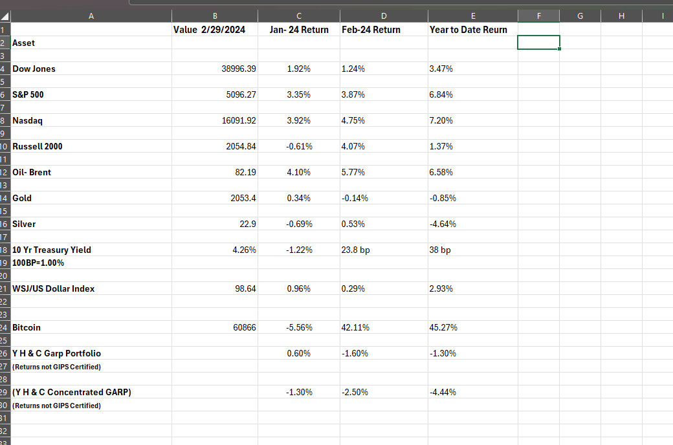Click Russell 2000 YTD return 1.37%
673x445 pixels.
(x=473, y=146)
